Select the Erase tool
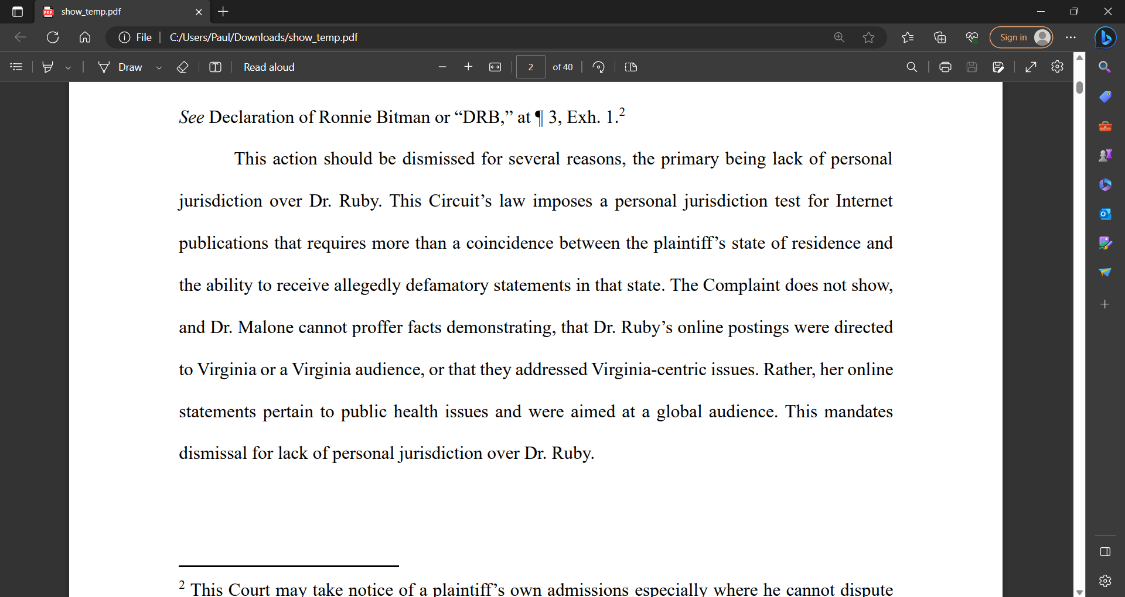Screen dimensions: 1125x597 click(x=182, y=67)
